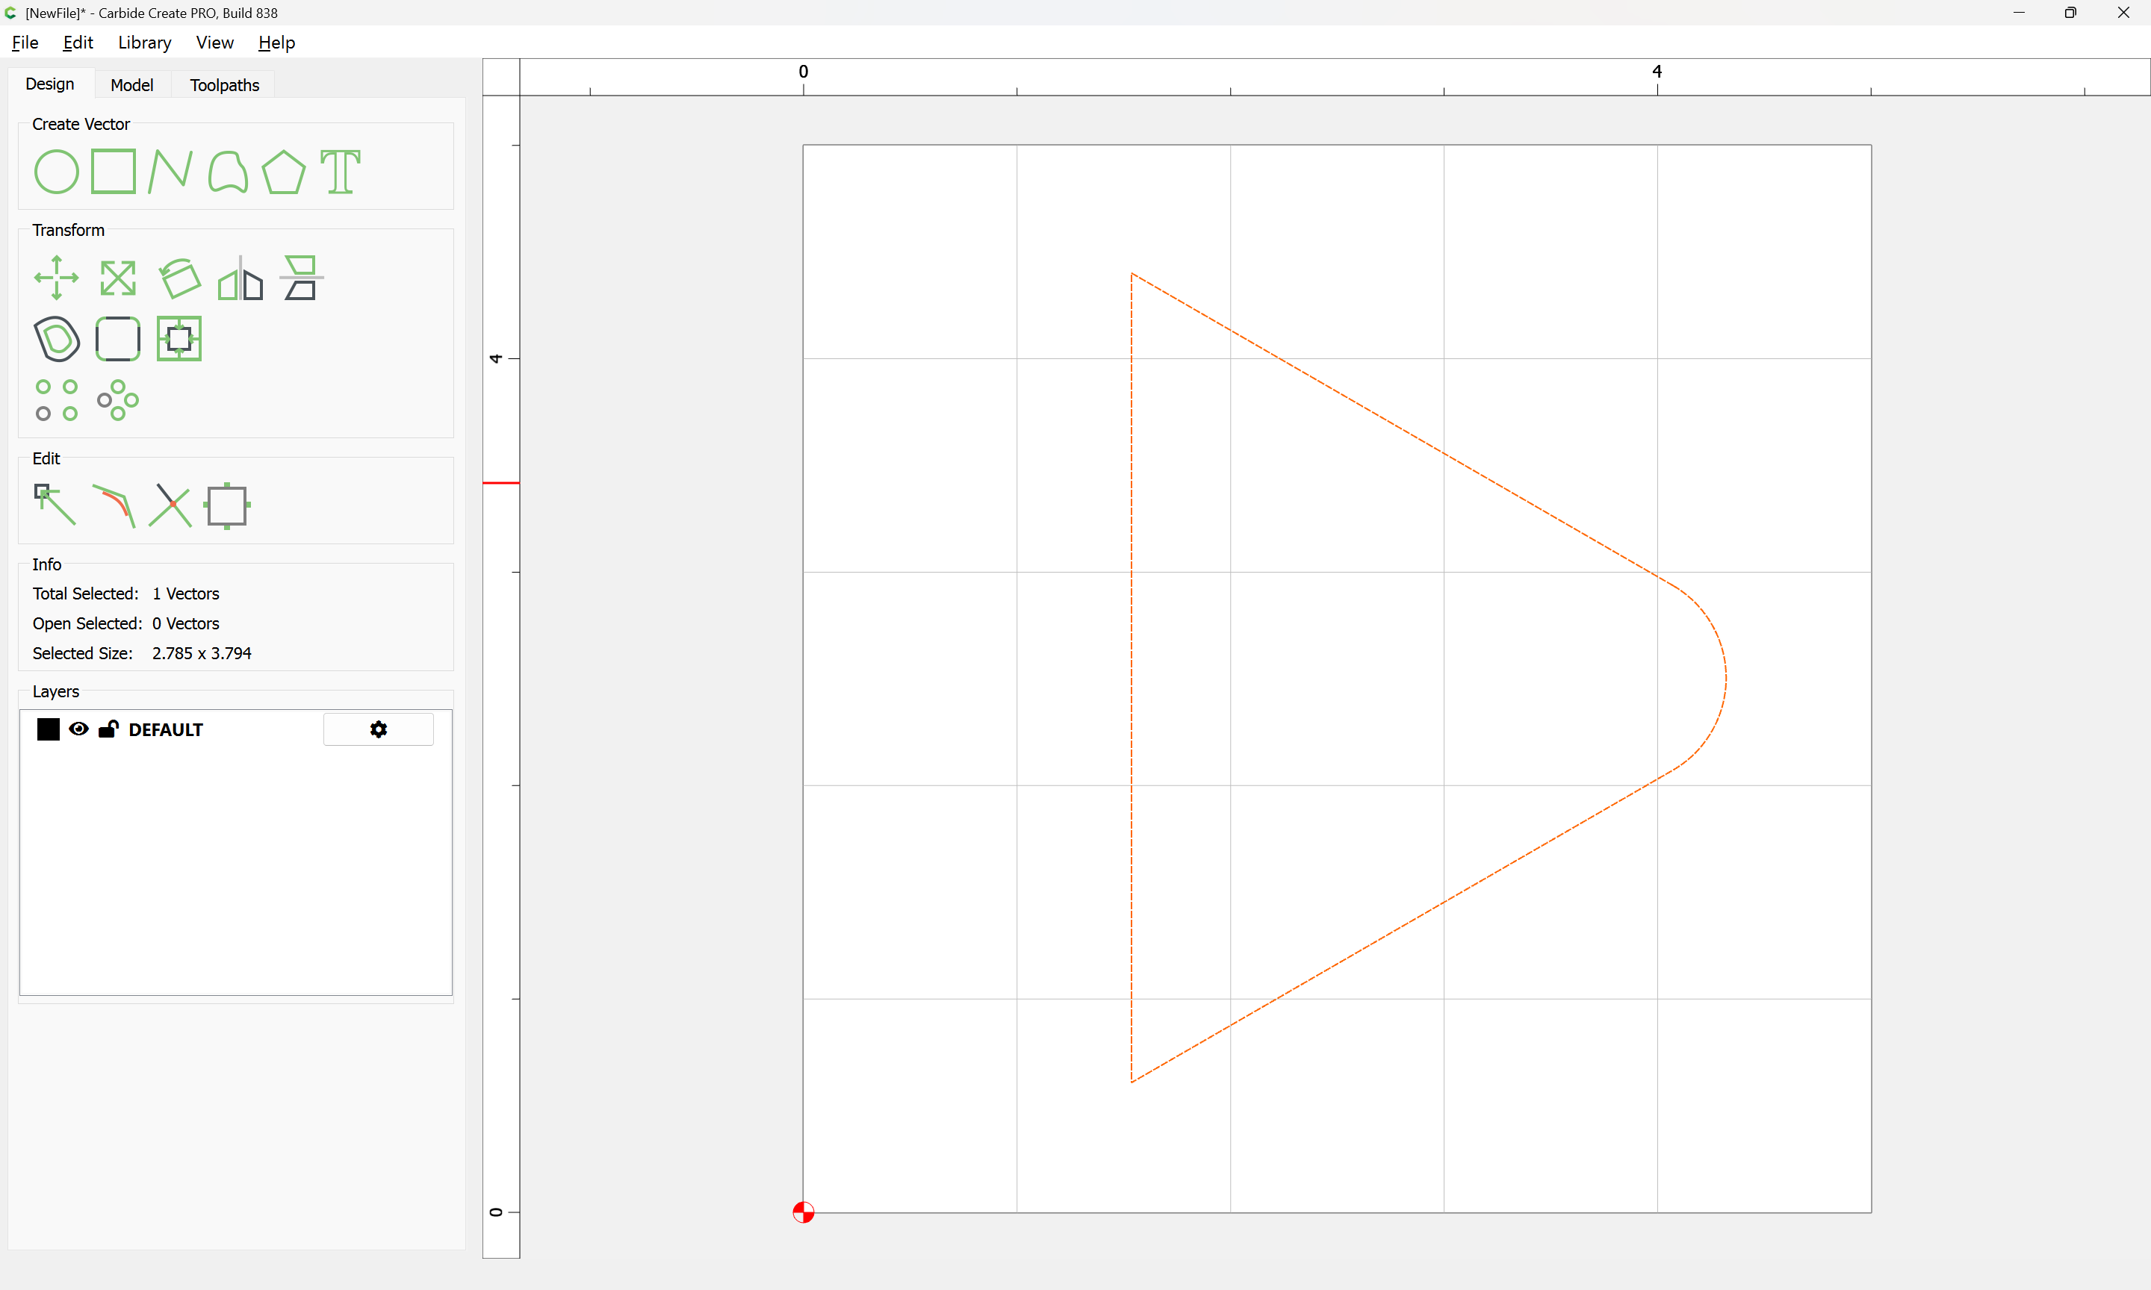Click the DEFAULT layer color swatch
2151x1290 pixels.
point(49,729)
